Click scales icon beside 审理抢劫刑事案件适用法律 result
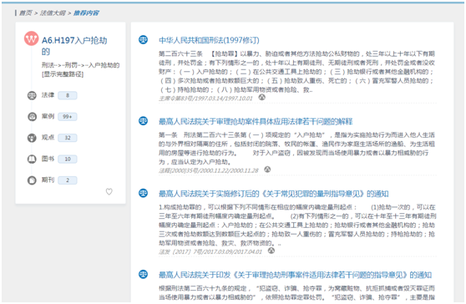 (x=144, y=274)
